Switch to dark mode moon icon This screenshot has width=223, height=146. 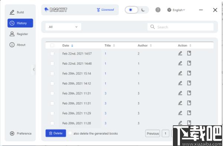pos(143,10)
